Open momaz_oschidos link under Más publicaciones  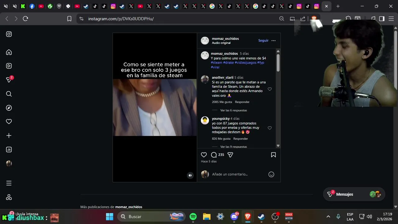(x=129, y=207)
